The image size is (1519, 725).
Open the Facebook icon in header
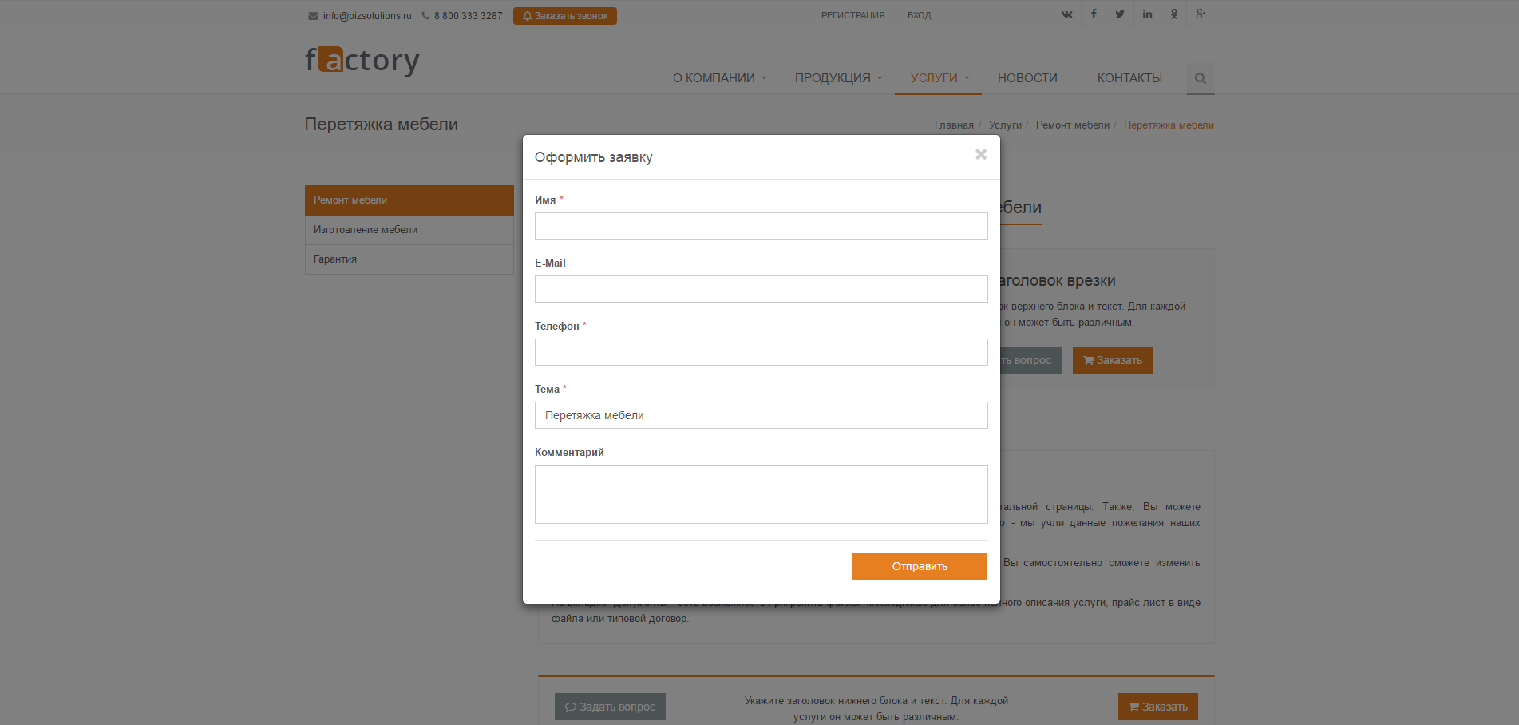(1094, 14)
